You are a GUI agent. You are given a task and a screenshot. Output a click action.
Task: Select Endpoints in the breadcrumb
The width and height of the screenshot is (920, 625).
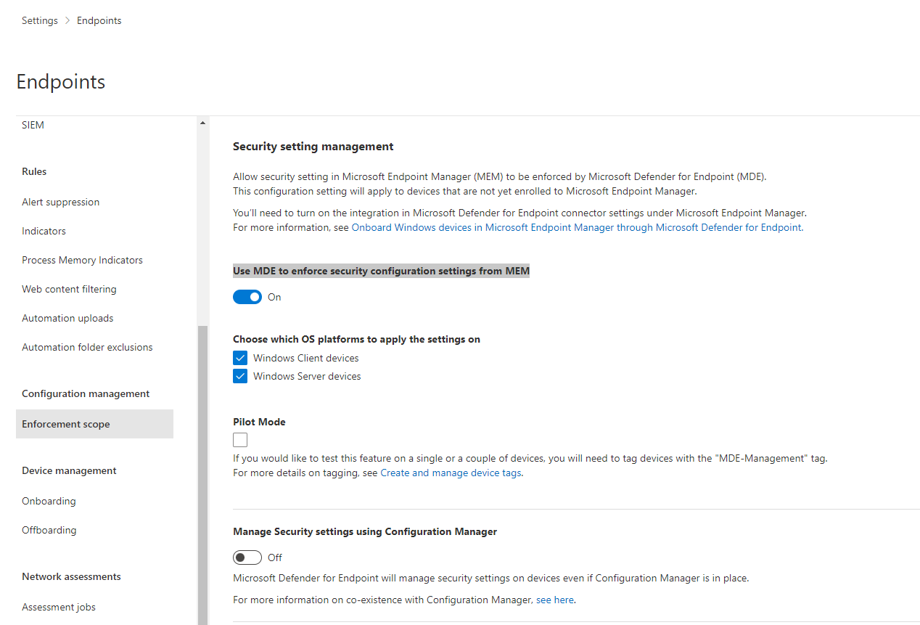[99, 20]
